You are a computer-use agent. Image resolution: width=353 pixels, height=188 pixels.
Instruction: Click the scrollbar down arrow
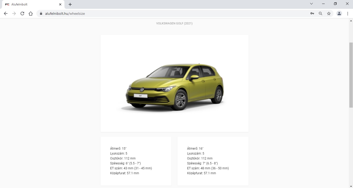[x=351, y=186]
